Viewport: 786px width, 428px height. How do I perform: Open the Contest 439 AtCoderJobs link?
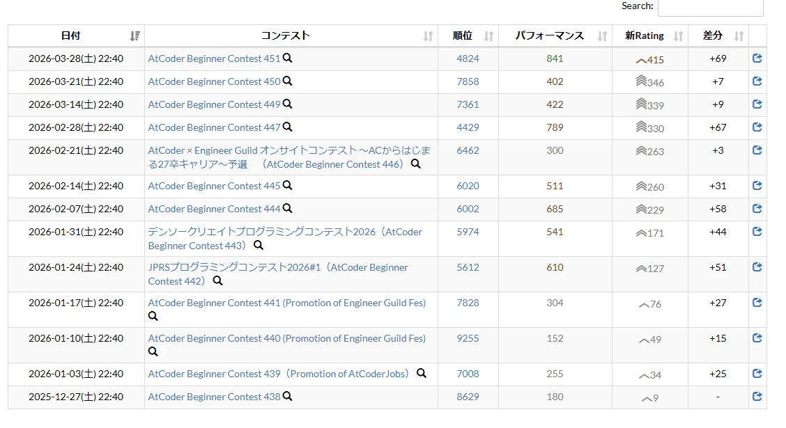279,374
